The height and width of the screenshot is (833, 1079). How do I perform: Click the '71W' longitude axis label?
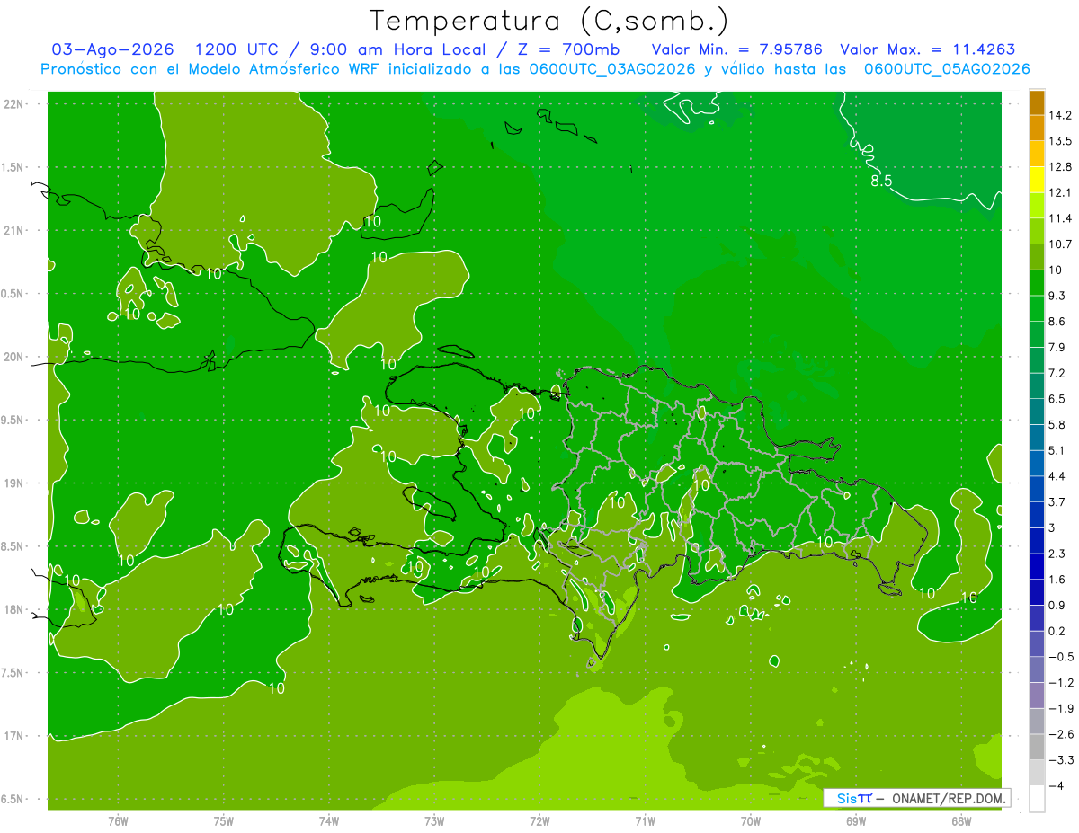tap(646, 821)
